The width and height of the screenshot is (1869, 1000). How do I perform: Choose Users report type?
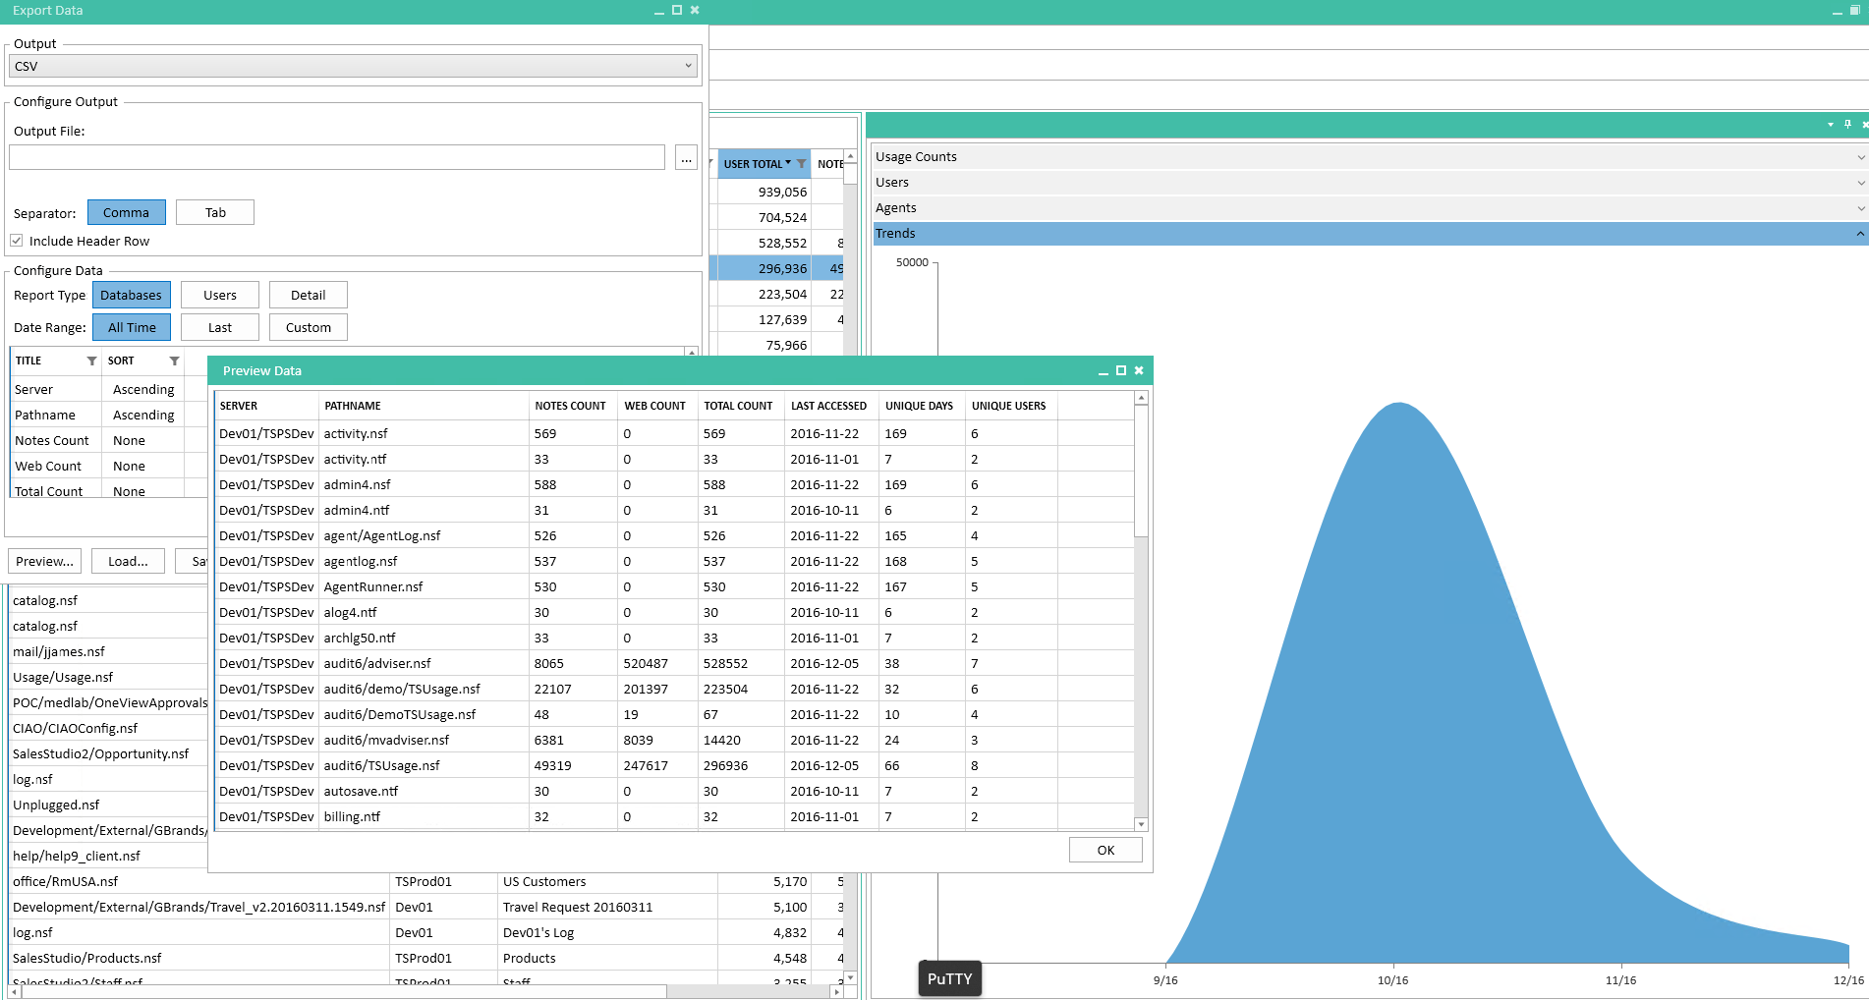click(x=220, y=295)
